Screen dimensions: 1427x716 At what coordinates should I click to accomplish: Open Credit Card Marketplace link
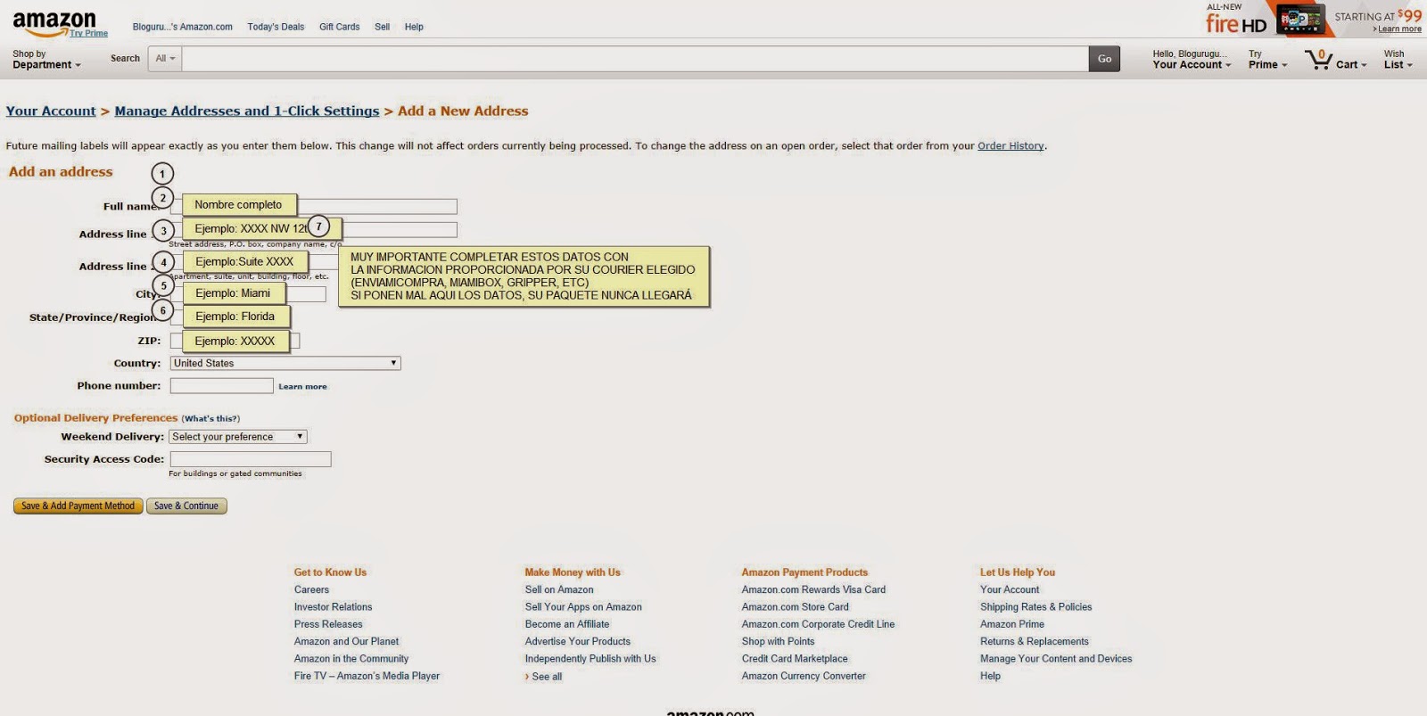tap(795, 660)
